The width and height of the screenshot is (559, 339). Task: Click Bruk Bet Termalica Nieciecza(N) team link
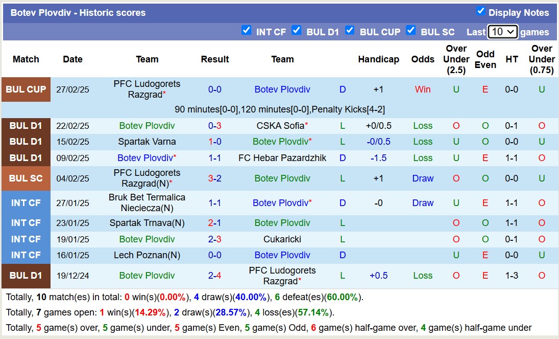click(x=147, y=202)
